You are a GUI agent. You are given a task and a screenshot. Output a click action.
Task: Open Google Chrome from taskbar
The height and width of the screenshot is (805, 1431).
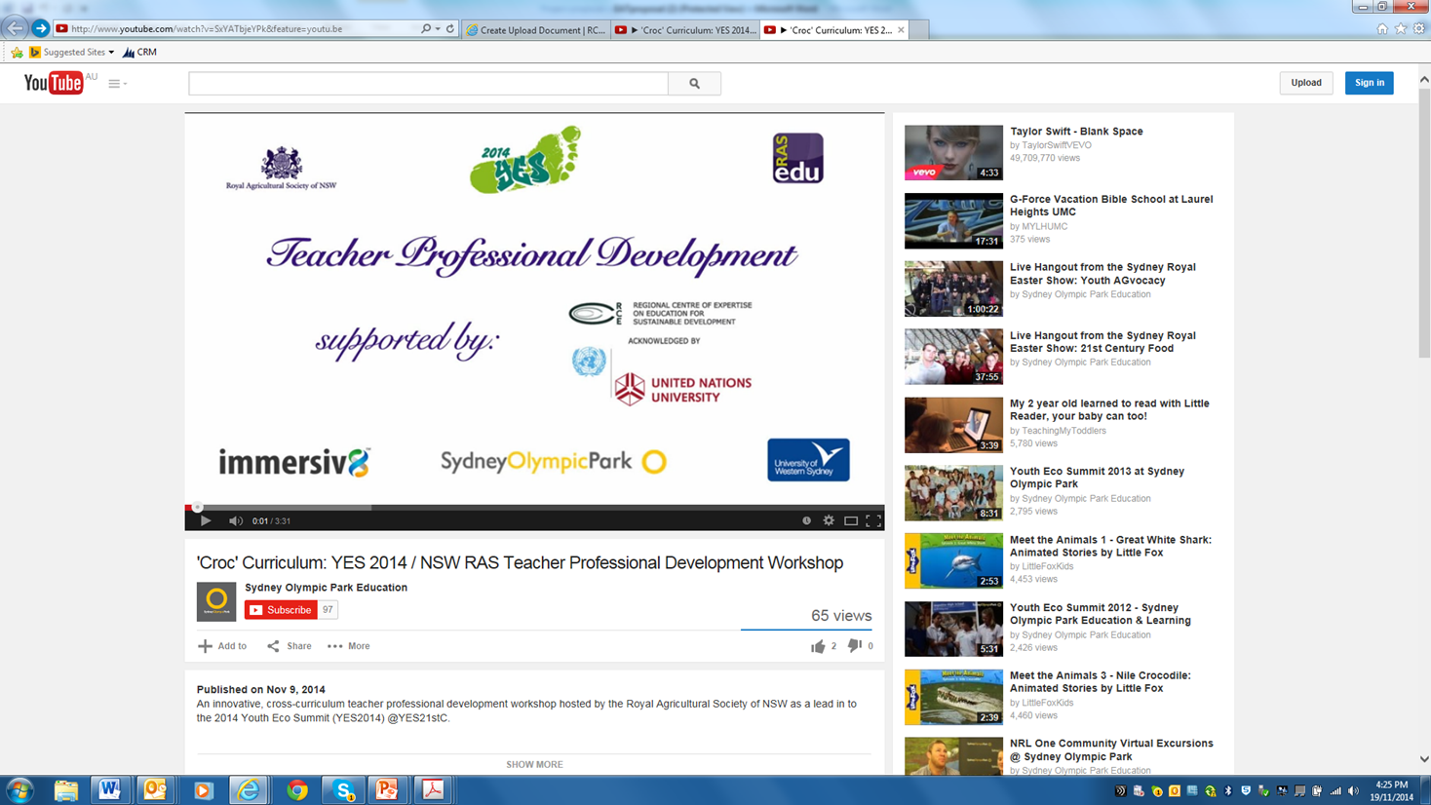[x=296, y=790]
